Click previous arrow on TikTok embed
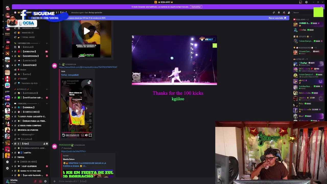Screen dimensions: 327x184 tap(67, 108)
